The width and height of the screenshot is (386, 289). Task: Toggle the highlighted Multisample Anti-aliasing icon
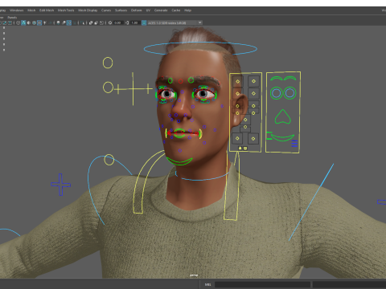click(69, 22)
